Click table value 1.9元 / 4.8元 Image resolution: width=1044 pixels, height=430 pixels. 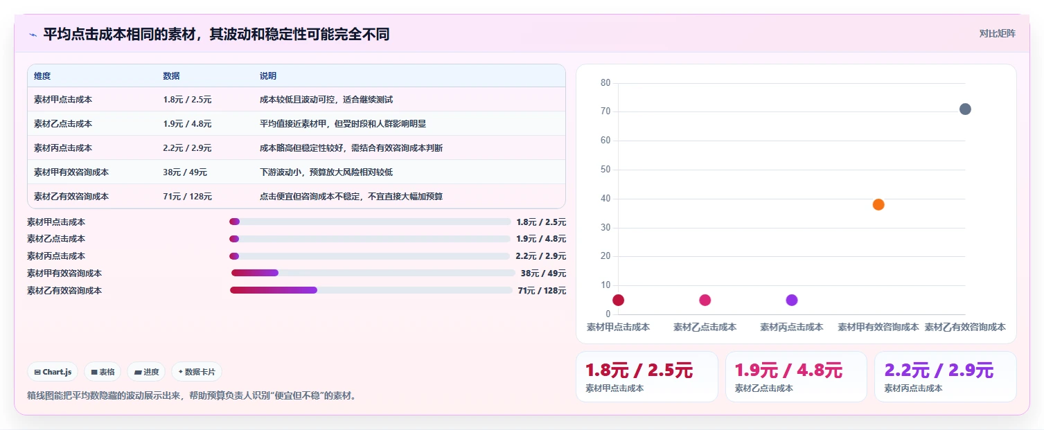tap(187, 124)
